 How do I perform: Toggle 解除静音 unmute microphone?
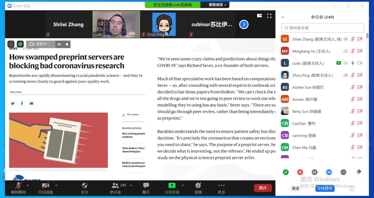click(19, 188)
